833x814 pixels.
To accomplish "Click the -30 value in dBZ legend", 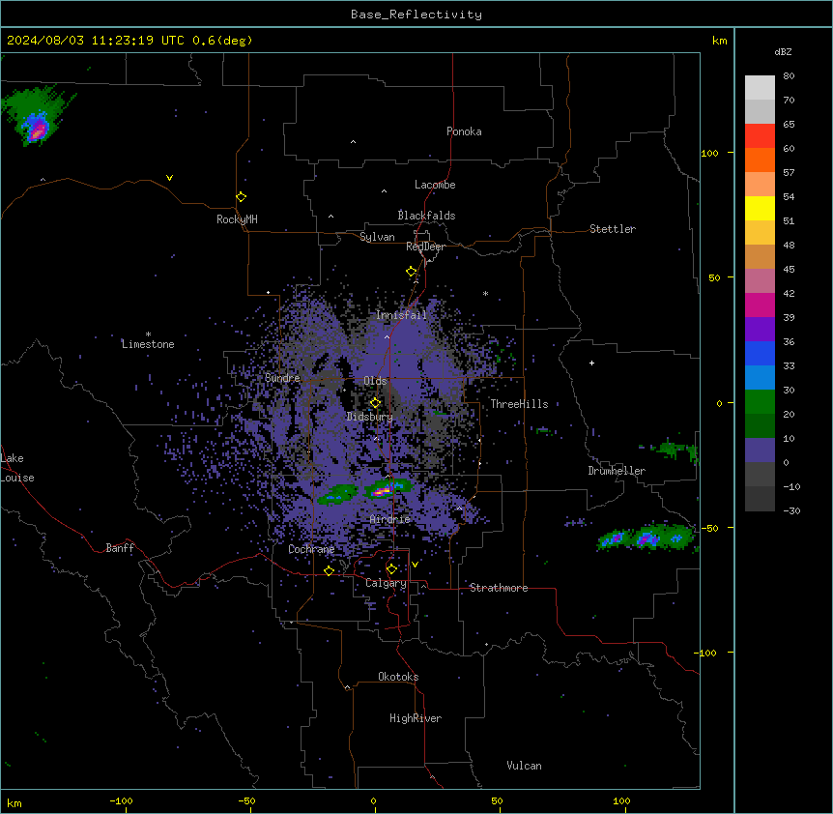I will pos(791,510).
